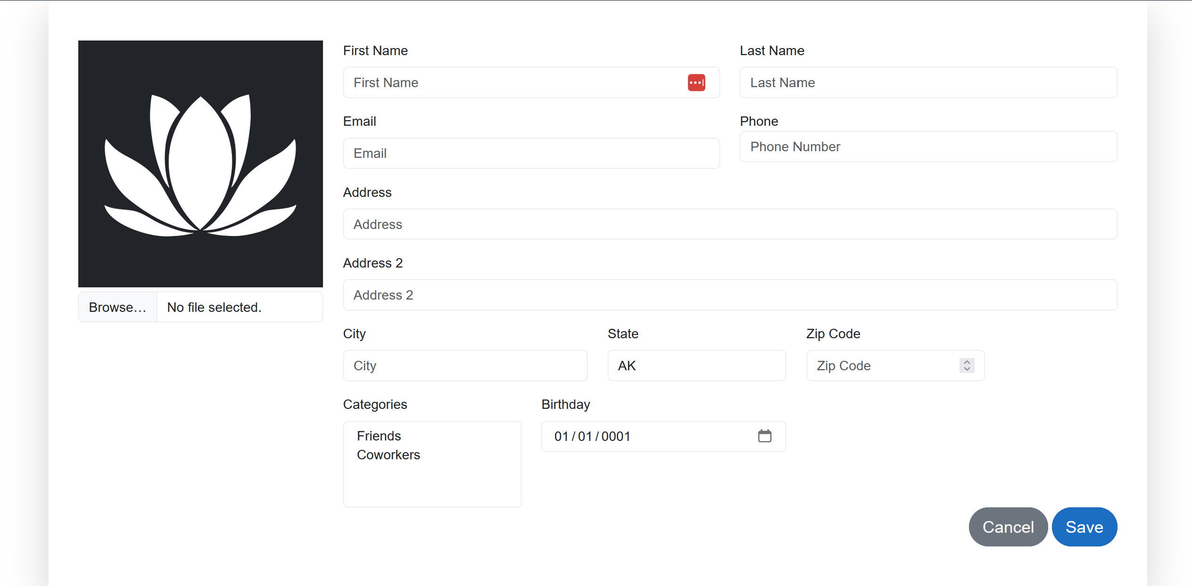The height and width of the screenshot is (586, 1192).
Task: Click the City input field
Action: (x=465, y=365)
